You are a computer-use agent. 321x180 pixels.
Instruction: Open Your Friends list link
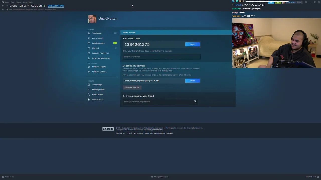point(97,33)
